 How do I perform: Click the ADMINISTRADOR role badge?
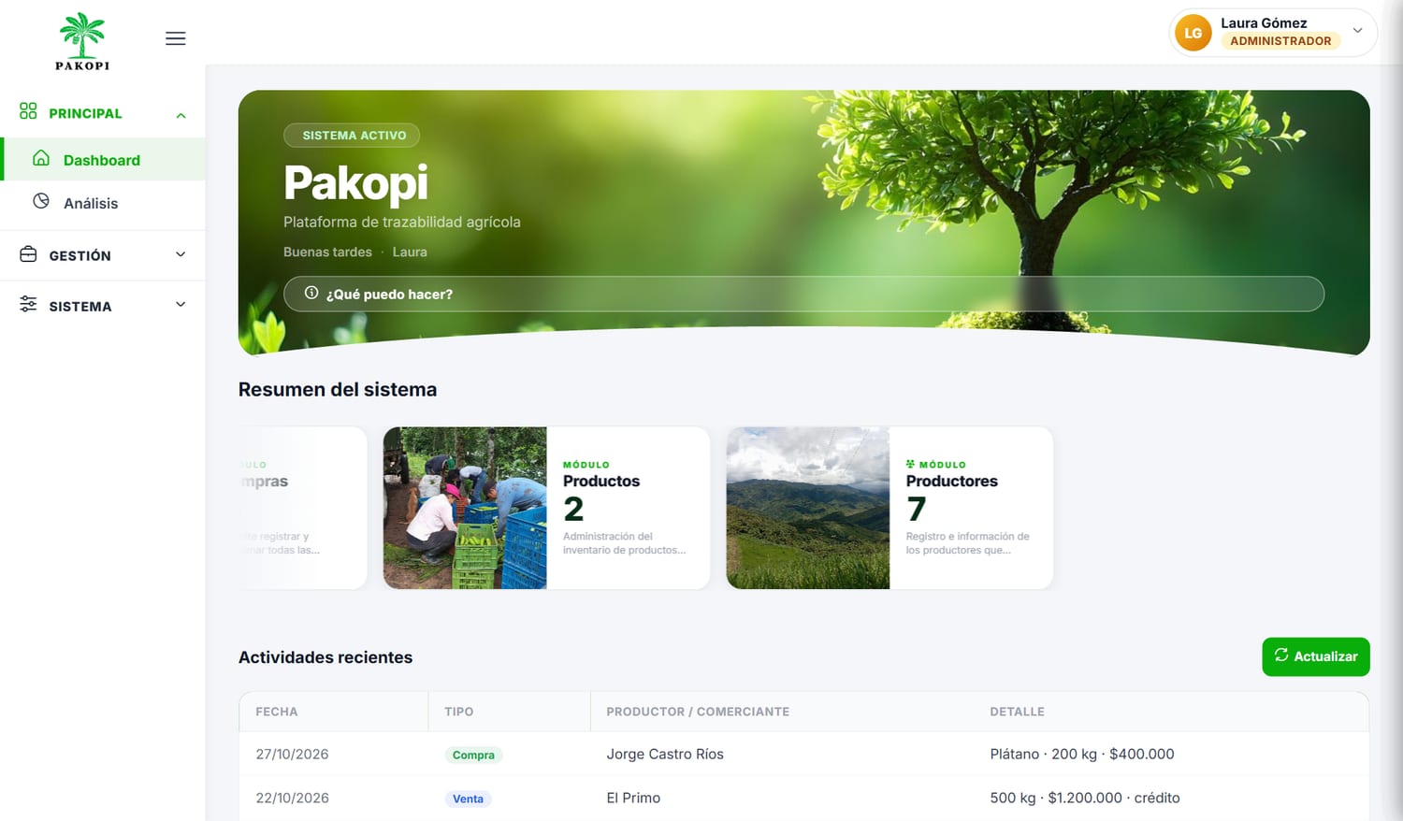coord(1280,41)
